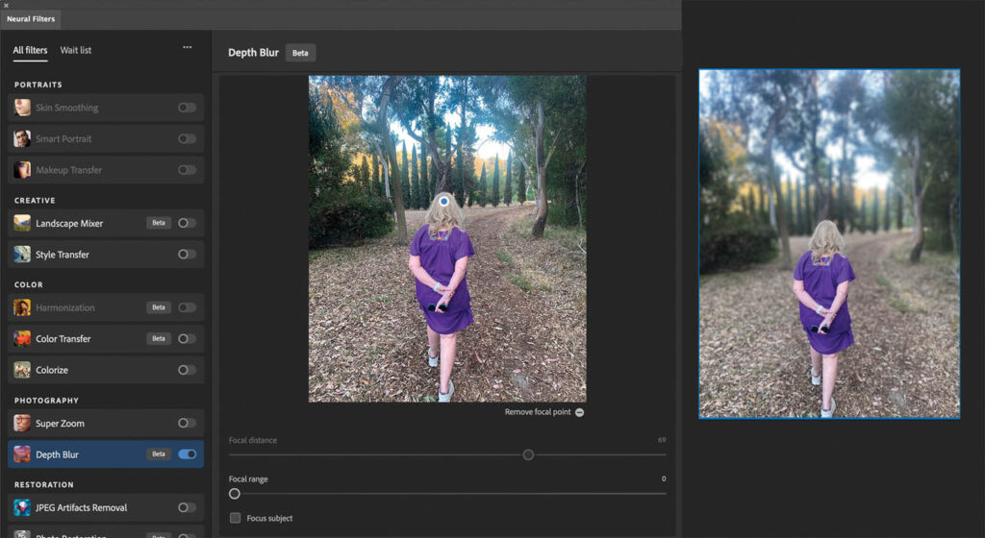Click the JPEG Artifacts Removal icon
Image resolution: width=985 pixels, height=538 pixels.
22,507
